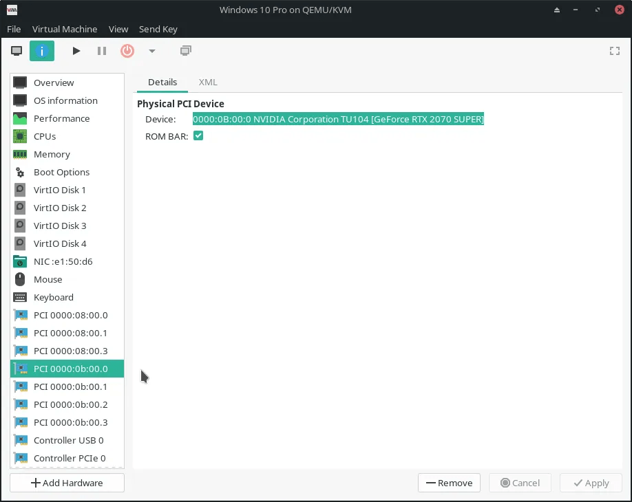Click virt-manager app icon in title bar

click(x=12, y=10)
